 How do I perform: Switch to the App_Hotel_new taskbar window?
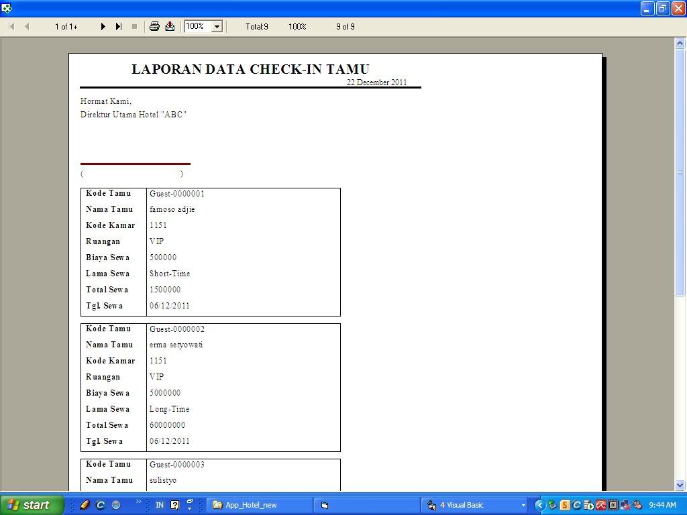click(260, 505)
